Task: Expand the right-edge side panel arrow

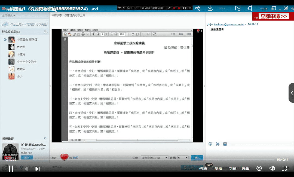Action: [x=292, y=93]
